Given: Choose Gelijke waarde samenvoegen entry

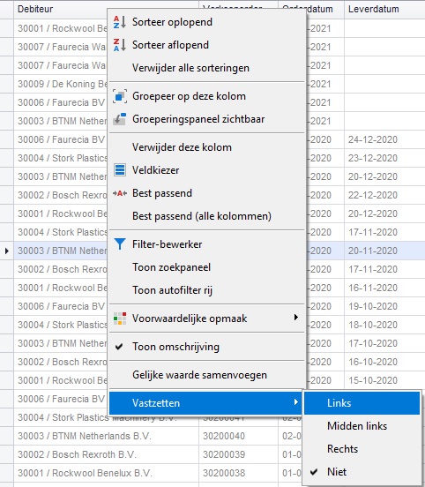Looking at the screenshot, I should tap(199, 375).
